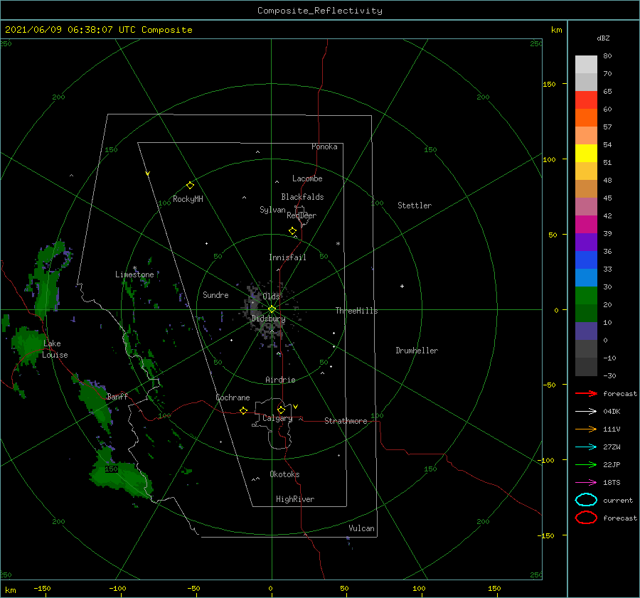Click the white asterisk above Limestone label
This screenshot has height=598, width=640.
(134, 268)
